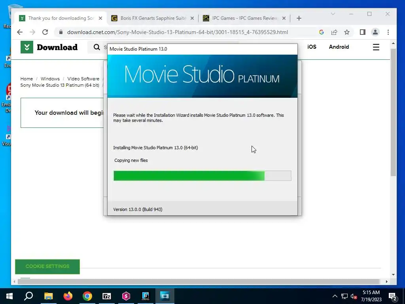Open the Chrome profile avatar
This screenshot has height=304, width=405.
pyautogui.click(x=375, y=32)
